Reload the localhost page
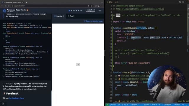Viewport: 189px width, 106px height. 9,6
